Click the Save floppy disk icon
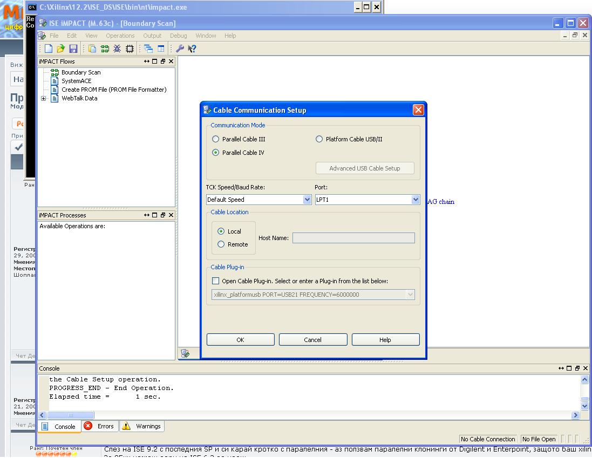 (x=73, y=49)
